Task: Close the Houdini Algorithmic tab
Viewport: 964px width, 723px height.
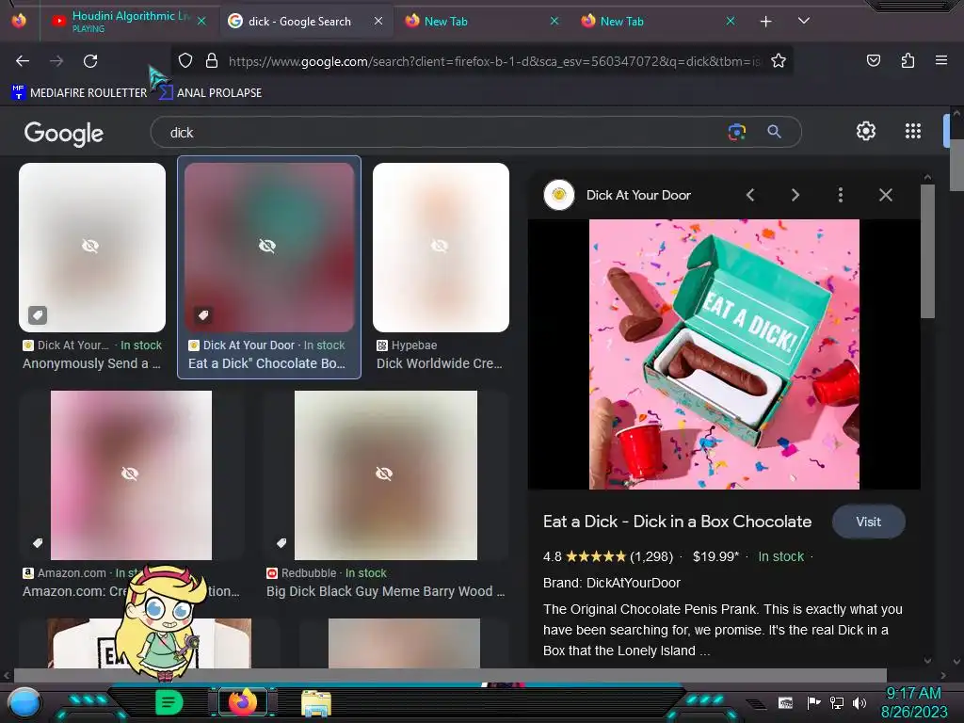Action: [x=201, y=21]
